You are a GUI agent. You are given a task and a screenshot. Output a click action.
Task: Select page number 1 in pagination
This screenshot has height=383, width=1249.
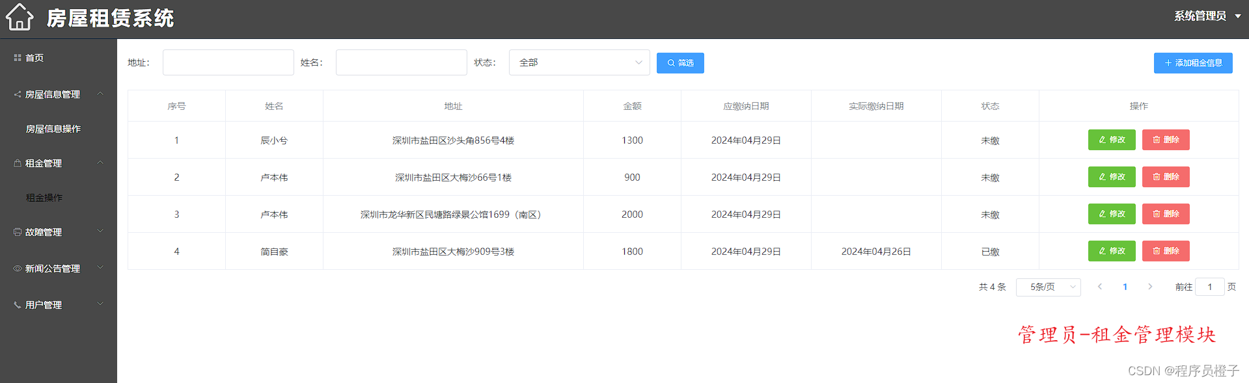point(1125,287)
